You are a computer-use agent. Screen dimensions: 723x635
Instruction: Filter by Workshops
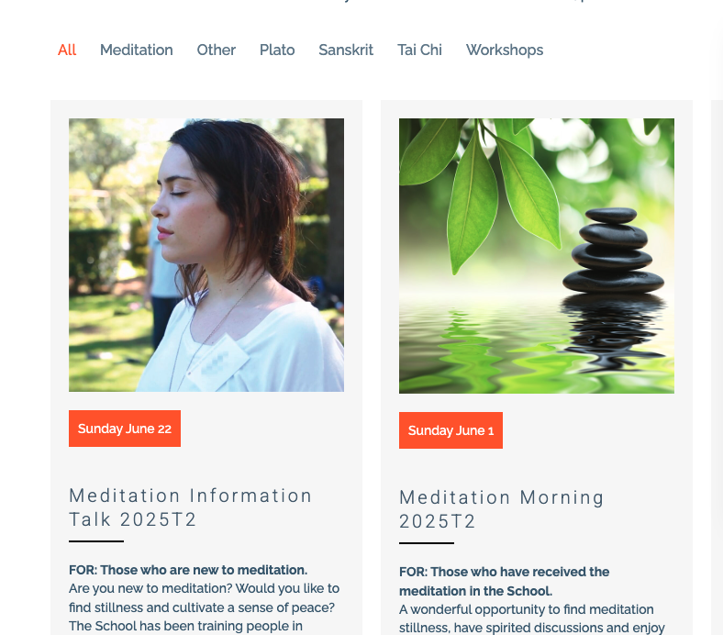505,50
